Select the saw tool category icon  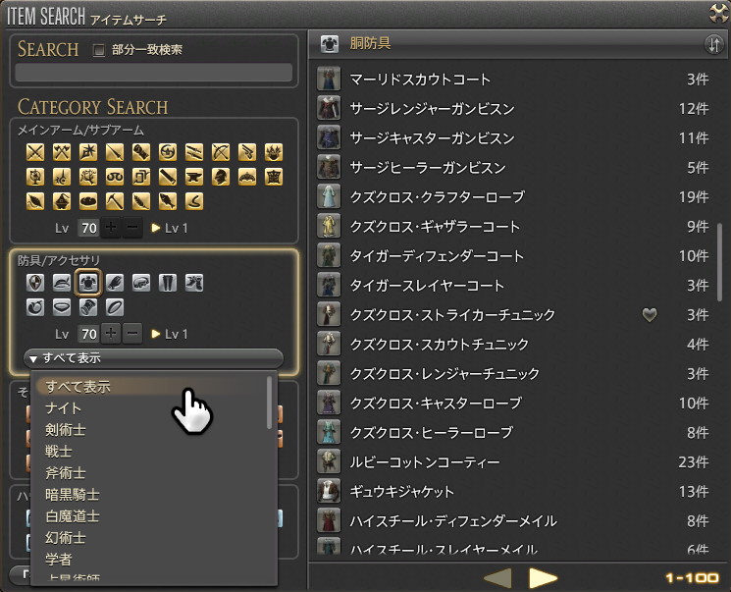[168, 177]
